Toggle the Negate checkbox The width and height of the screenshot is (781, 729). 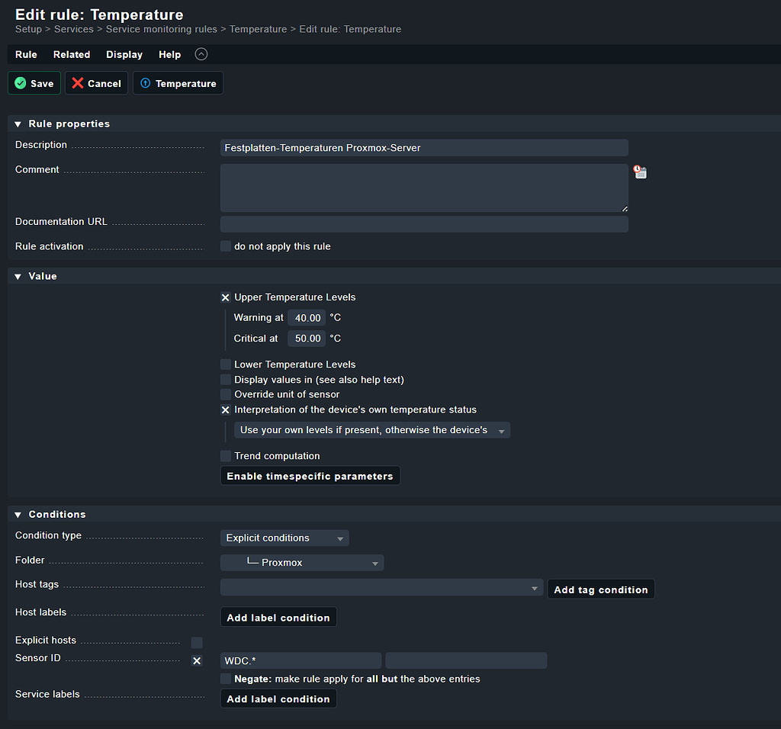point(226,679)
